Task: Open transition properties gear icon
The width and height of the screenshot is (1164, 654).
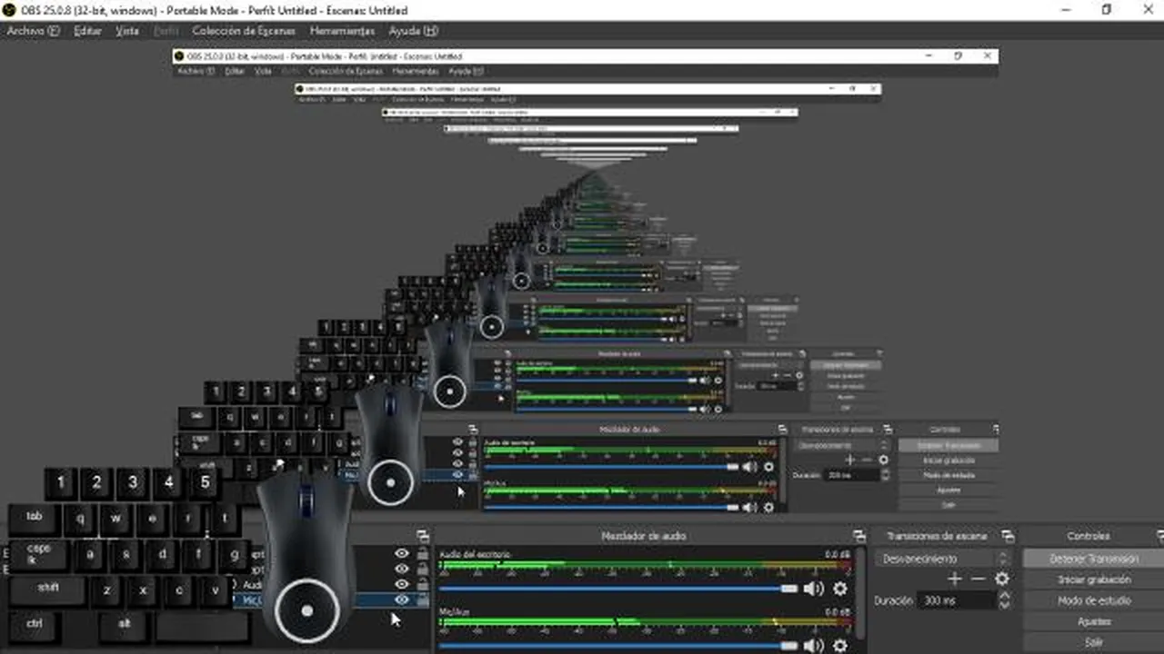Action: [1001, 579]
